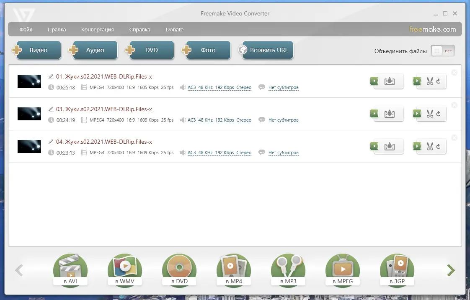Show previous output formats with left arrow
The width and height of the screenshot is (470, 300).
click(19, 270)
